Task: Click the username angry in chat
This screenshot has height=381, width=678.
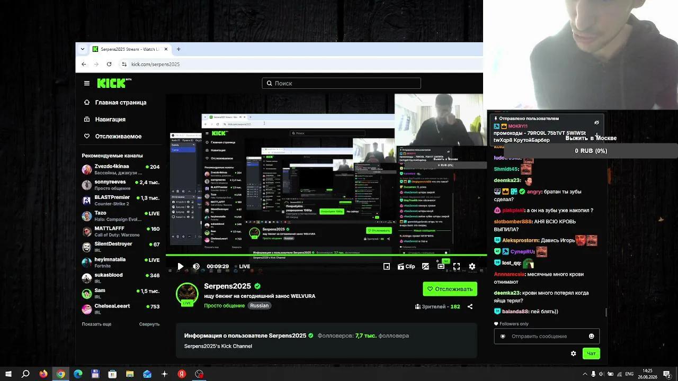Action: pyautogui.click(x=534, y=192)
